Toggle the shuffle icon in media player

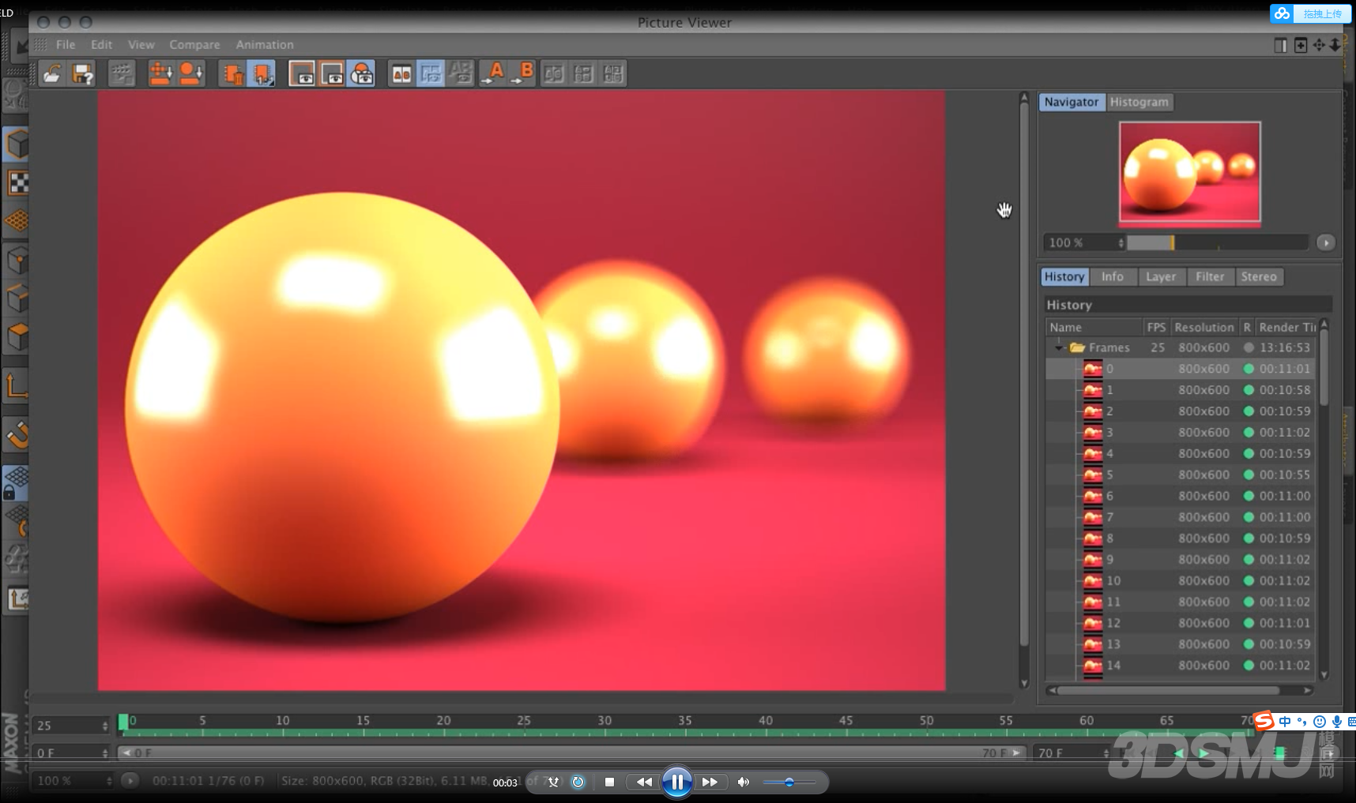coord(553,782)
